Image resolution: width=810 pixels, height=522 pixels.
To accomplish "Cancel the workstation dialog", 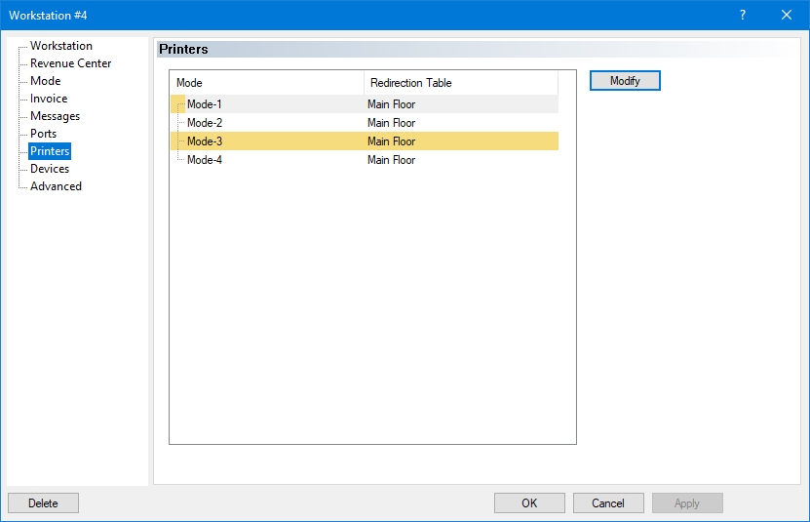I will click(607, 503).
